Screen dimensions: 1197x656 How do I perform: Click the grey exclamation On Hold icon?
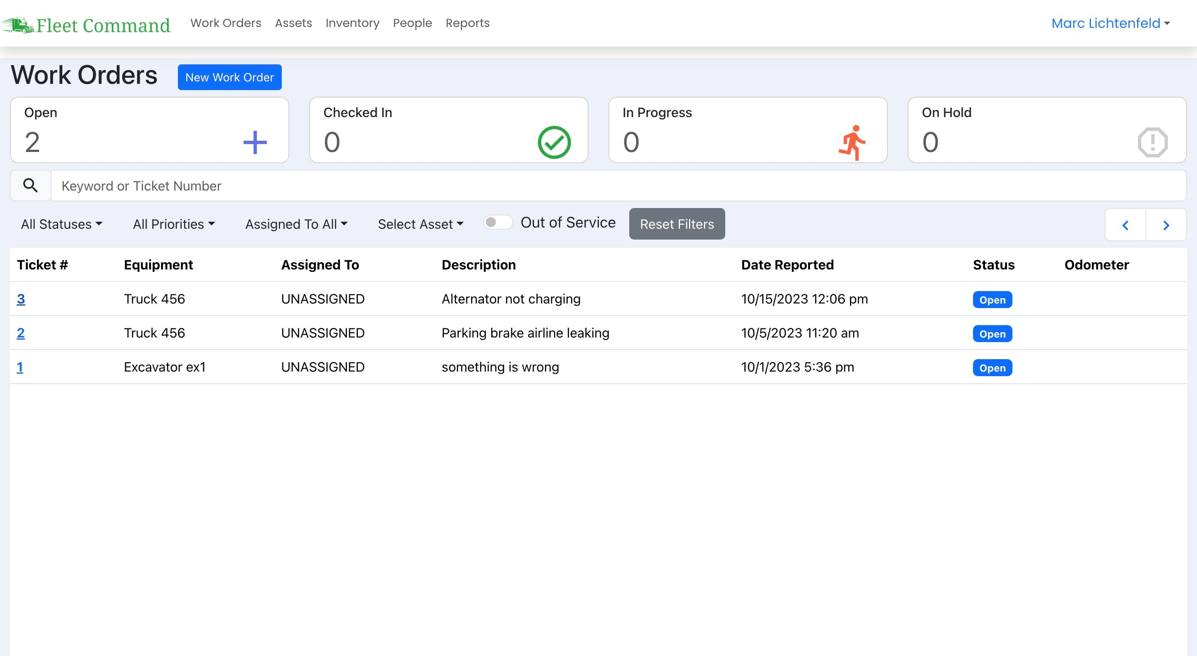pyautogui.click(x=1153, y=142)
